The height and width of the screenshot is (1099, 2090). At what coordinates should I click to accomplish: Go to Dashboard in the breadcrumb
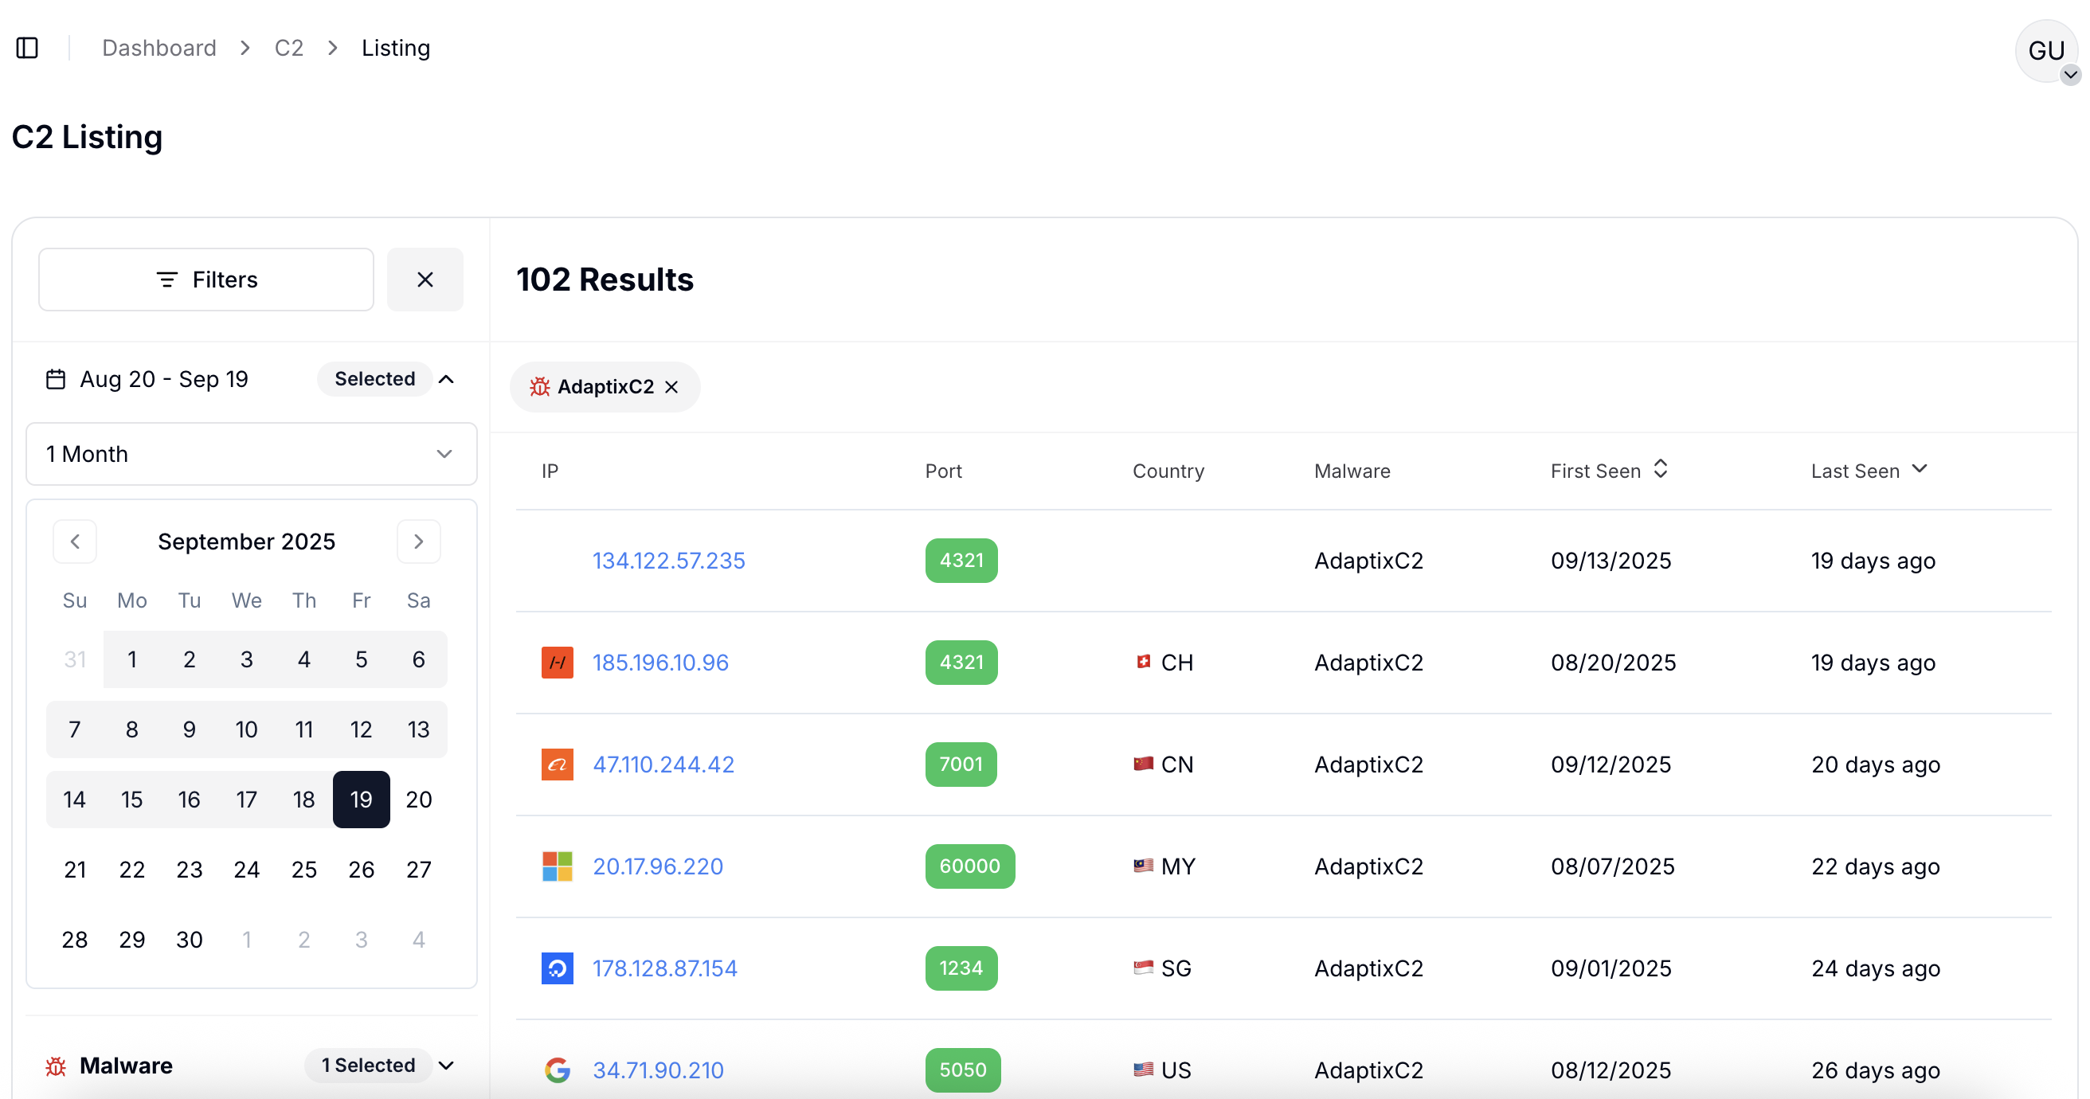pyautogui.click(x=159, y=48)
